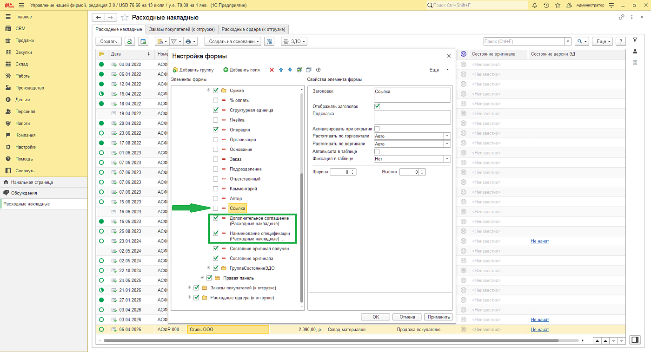
Task: Open the filter funnel in right sidebar
Action: [635, 40]
